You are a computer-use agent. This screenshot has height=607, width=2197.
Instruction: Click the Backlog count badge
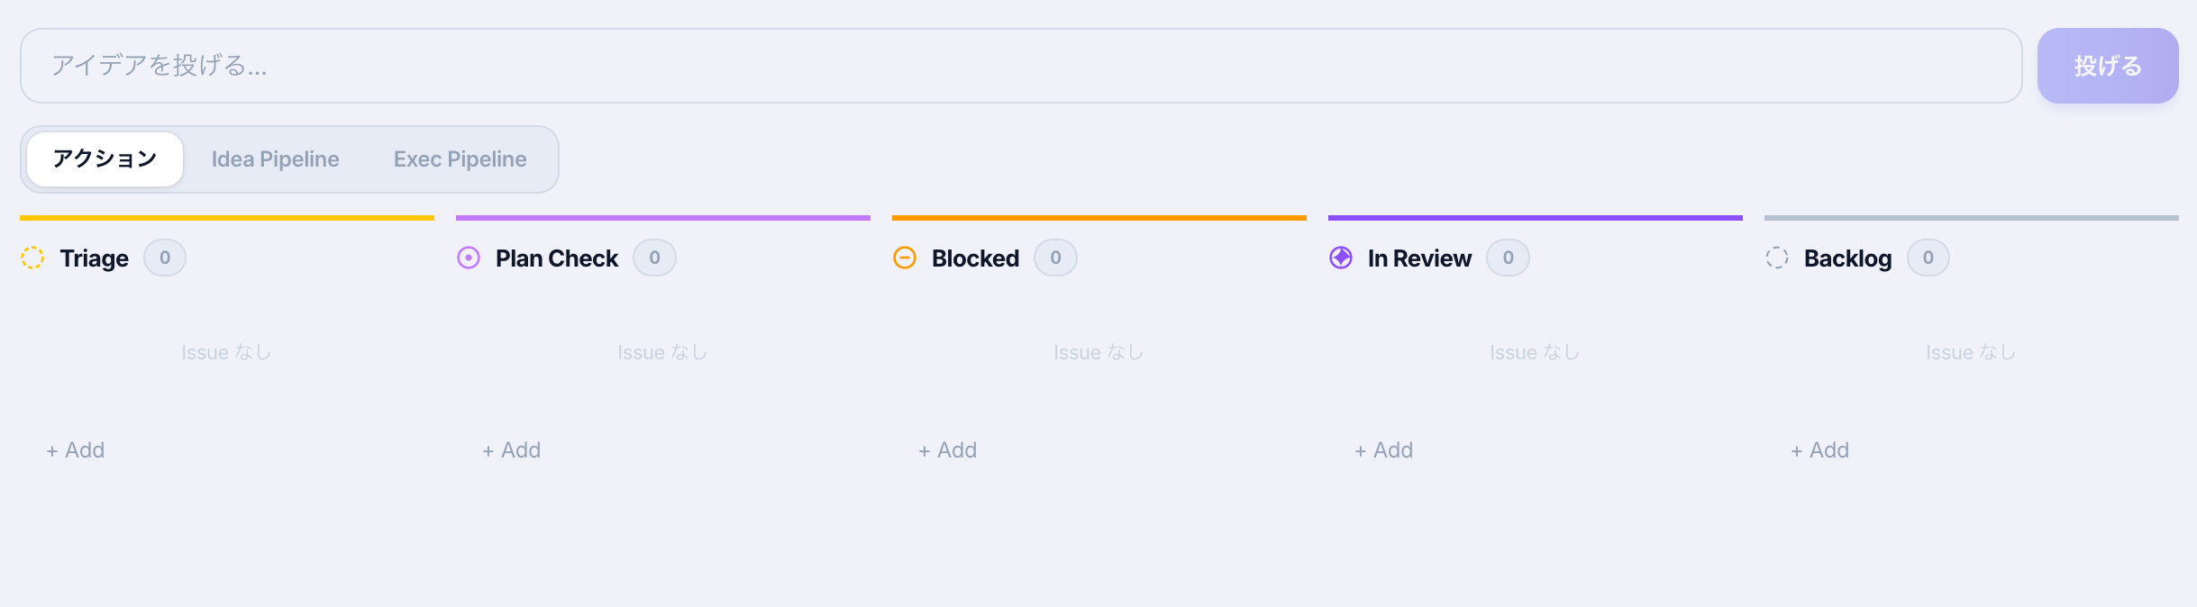coord(1928,258)
